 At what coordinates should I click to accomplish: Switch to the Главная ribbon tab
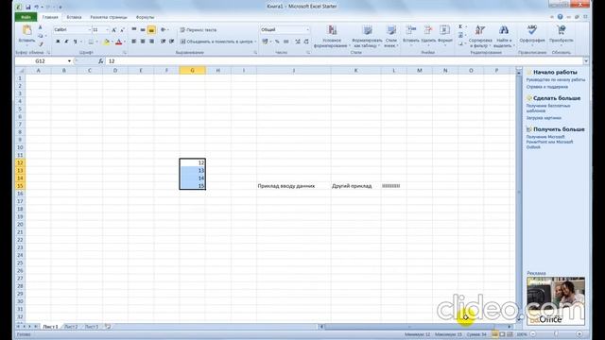pyautogui.click(x=50, y=17)
